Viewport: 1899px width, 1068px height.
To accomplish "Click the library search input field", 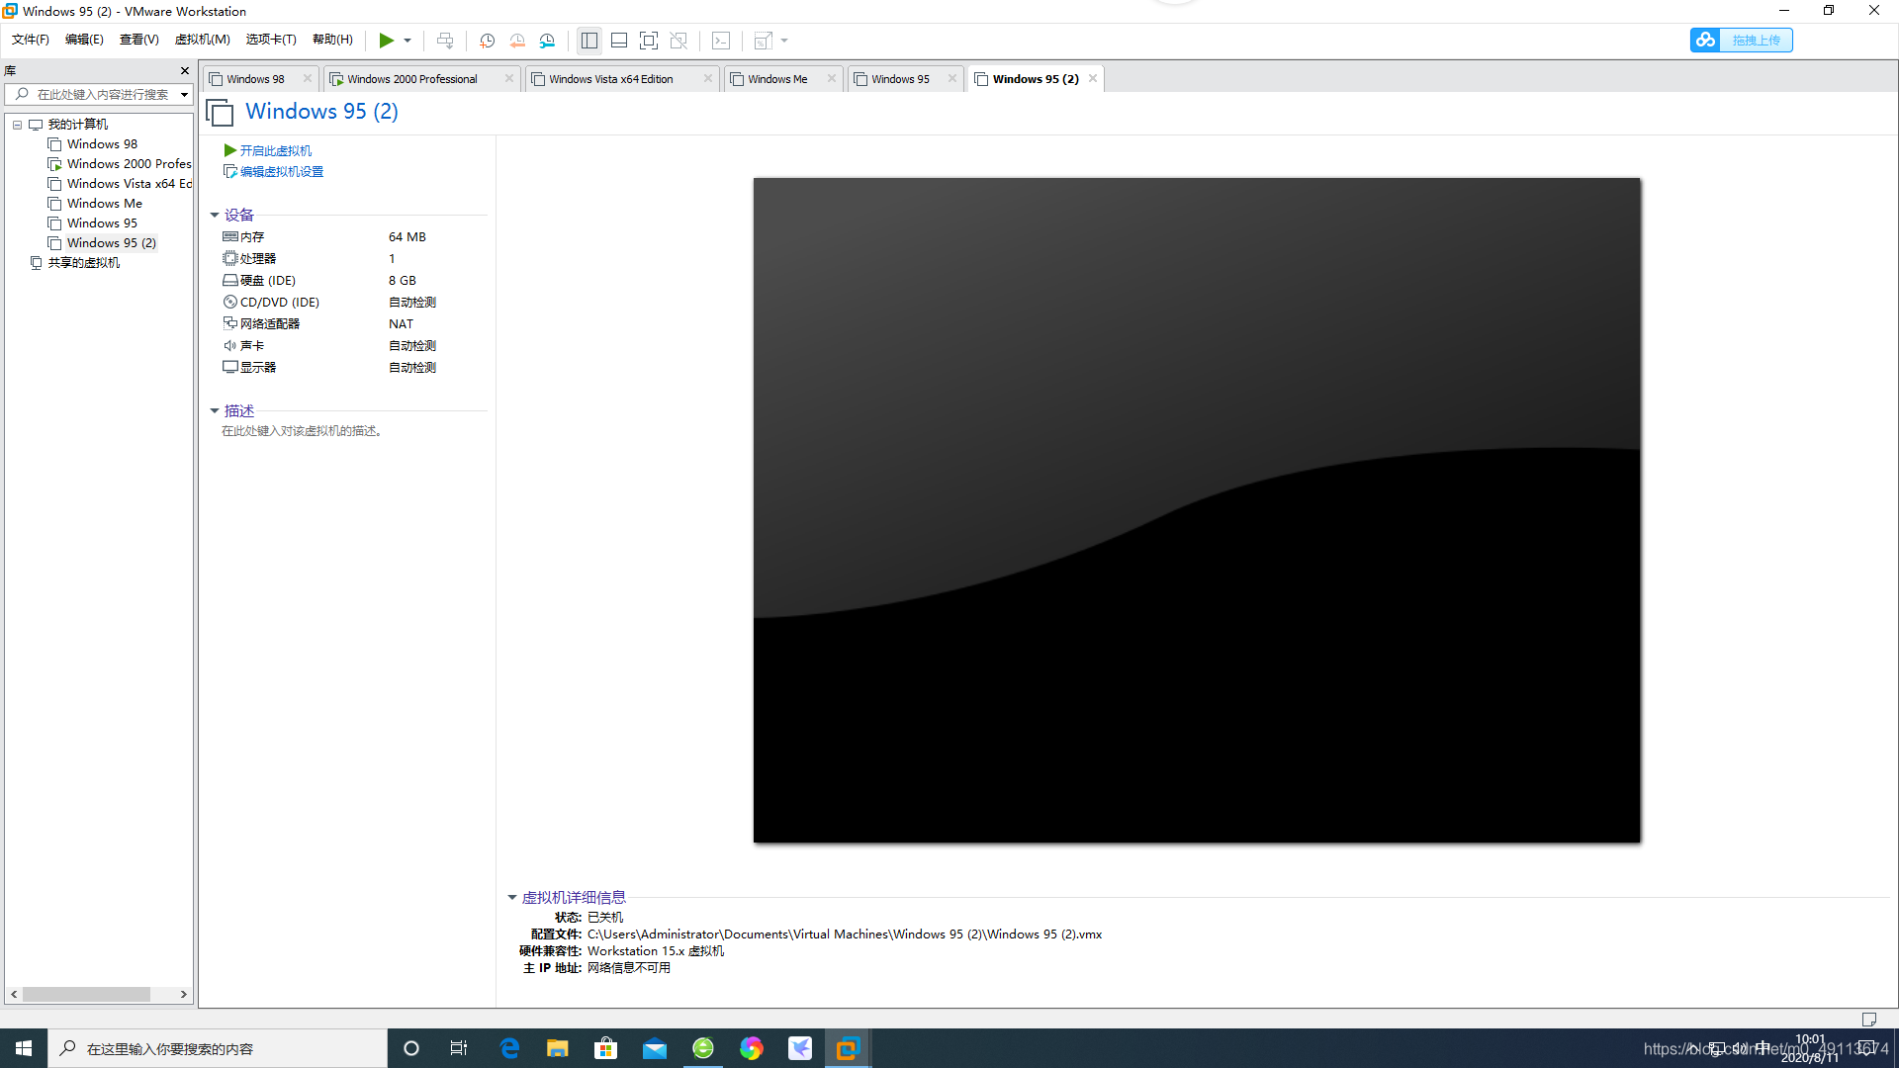I will [103, 94].
